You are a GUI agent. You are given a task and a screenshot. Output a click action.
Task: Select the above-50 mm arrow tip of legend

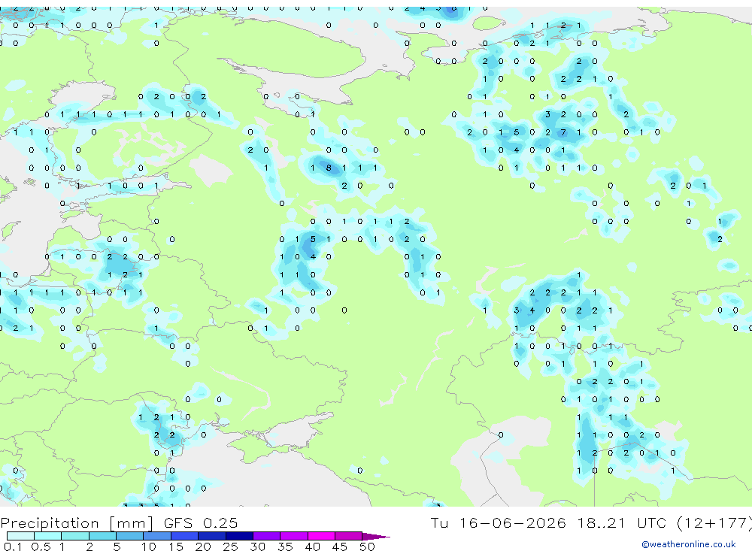(375, 537)
